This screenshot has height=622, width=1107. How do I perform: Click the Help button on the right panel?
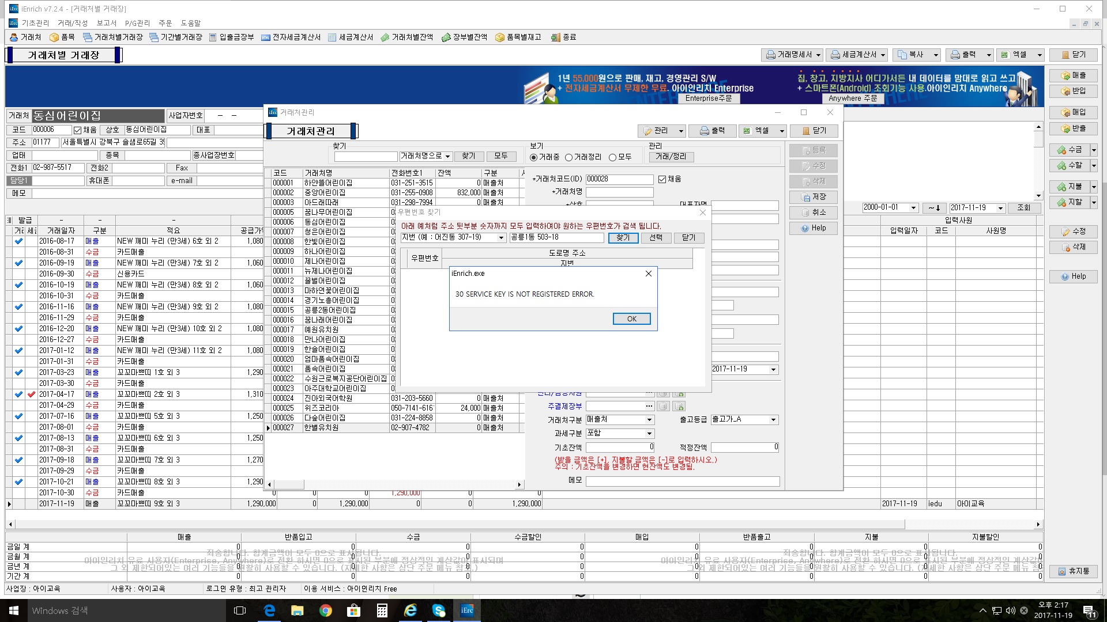[1072, 276]
